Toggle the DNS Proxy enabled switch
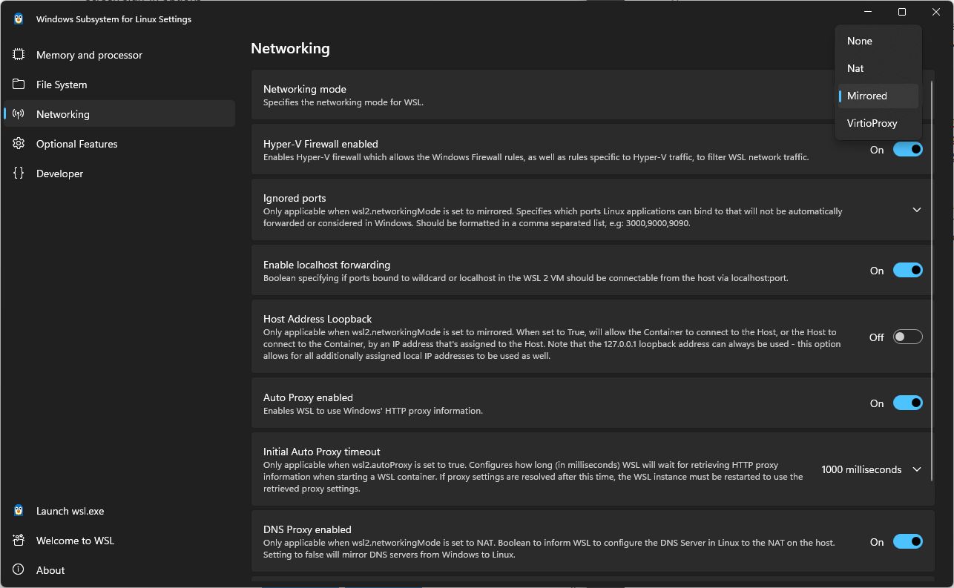The image size is (954, 588). point(907,542)
